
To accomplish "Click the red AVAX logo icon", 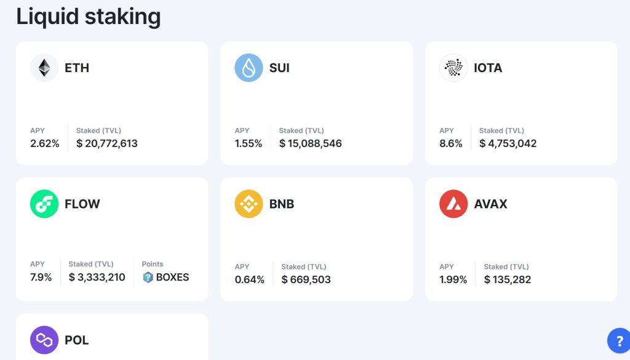I will point(453,204).
